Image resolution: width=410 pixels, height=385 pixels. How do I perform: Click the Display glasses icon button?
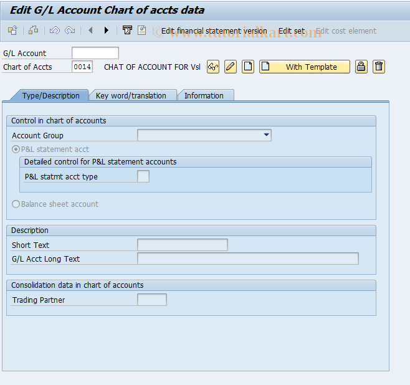tap(213, 67)
